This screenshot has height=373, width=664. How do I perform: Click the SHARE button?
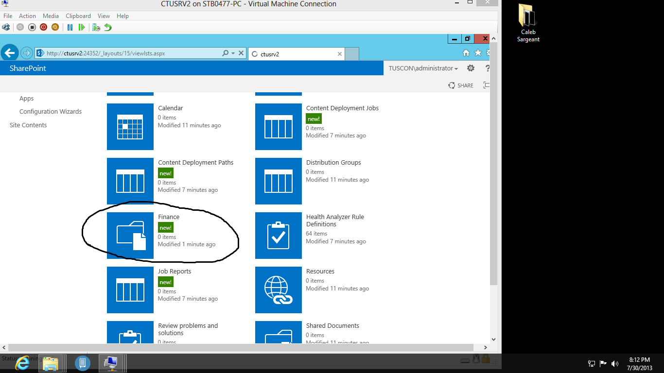[461, 85]
